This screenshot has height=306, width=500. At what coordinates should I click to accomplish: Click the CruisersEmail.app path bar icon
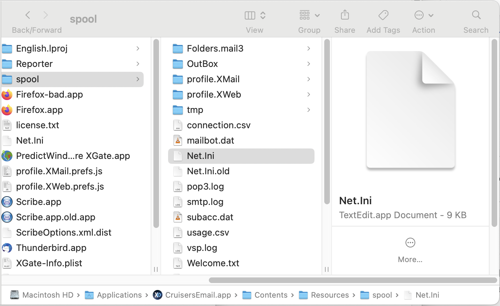tap(158, 295)
